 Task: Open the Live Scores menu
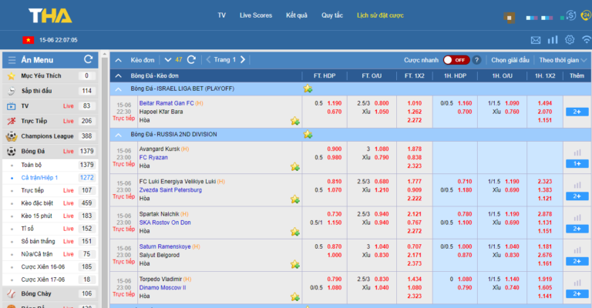click(255, 15)
